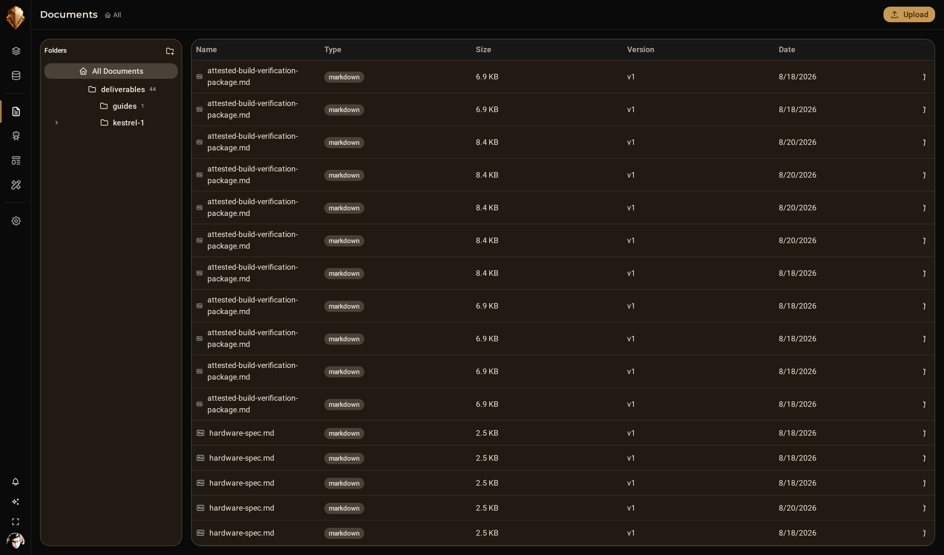Viewport: 944px width, 555px height.
Task: Sort by the Version column header
Action: tap(641, 49)
